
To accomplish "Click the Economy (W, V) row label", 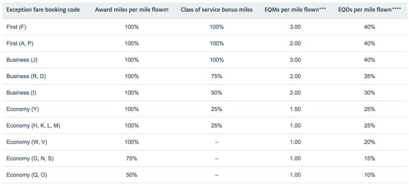I will [27, 142].
